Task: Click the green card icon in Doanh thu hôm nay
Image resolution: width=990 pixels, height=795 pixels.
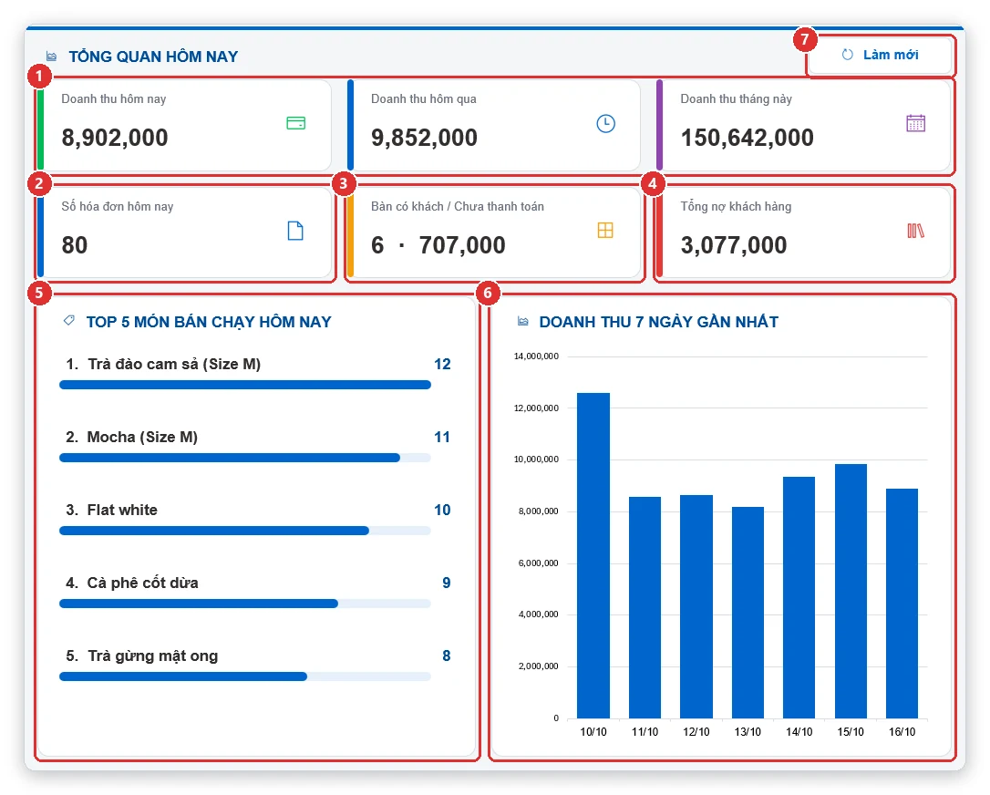Action: (295, 123)
